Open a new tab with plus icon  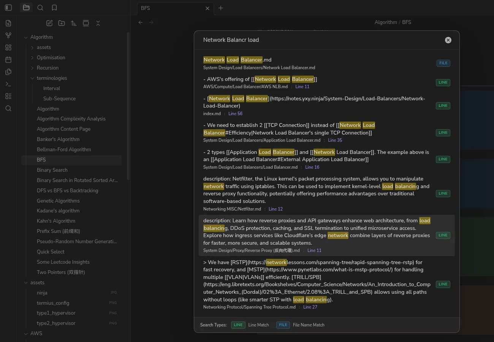pyautogui.click(x=221, y=8)
